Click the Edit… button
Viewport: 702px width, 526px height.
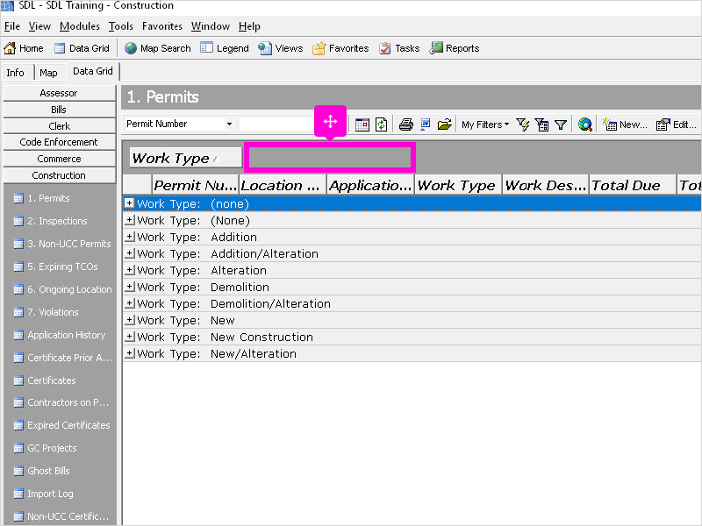pos(676,124)
